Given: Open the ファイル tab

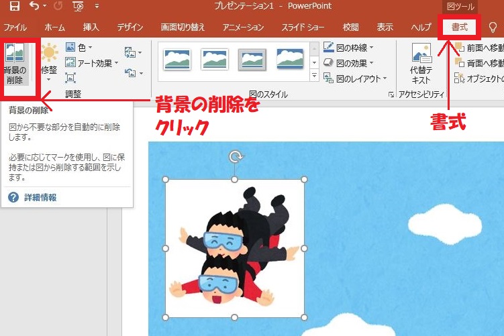Looking at the screenshot, I should click(x=15, y=27).
